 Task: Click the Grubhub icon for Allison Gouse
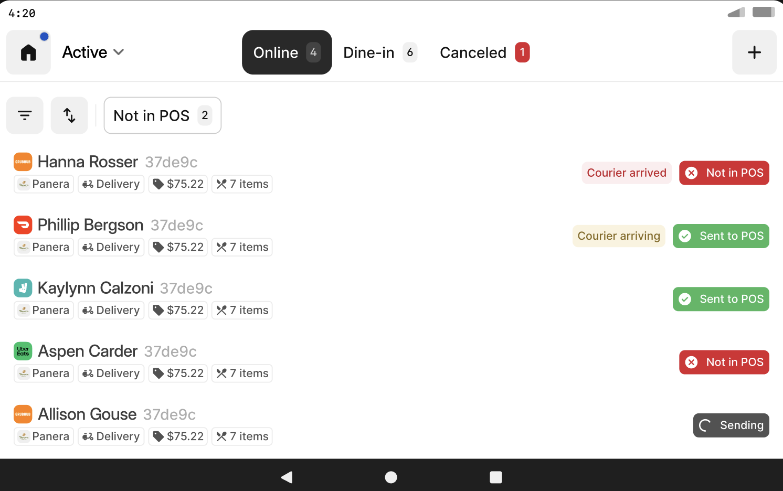(23, 414)
